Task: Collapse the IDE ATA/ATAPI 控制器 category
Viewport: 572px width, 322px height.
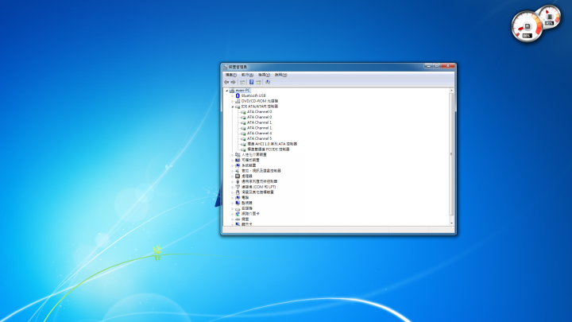Action: click(232, 107)
